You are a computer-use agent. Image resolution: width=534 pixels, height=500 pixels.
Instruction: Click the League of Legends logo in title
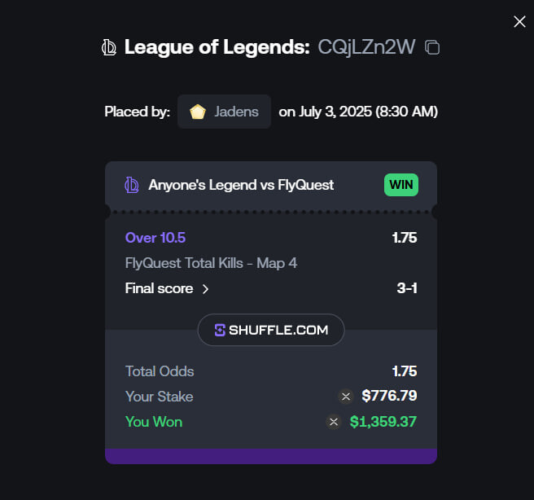pyautogui.click(x=109, y=47)
